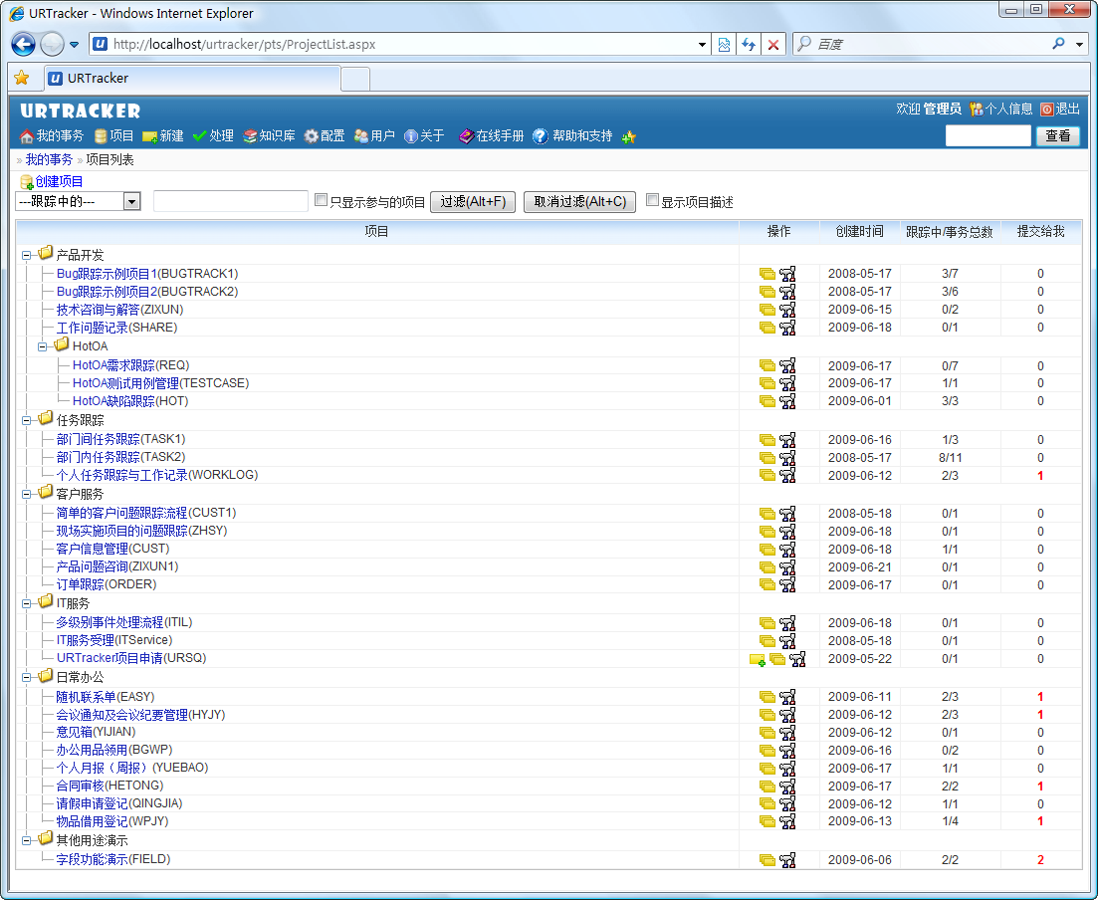Click the workflow icon in the ITIL row
Screen dimensions: 1098x900
tap(787, 622)
